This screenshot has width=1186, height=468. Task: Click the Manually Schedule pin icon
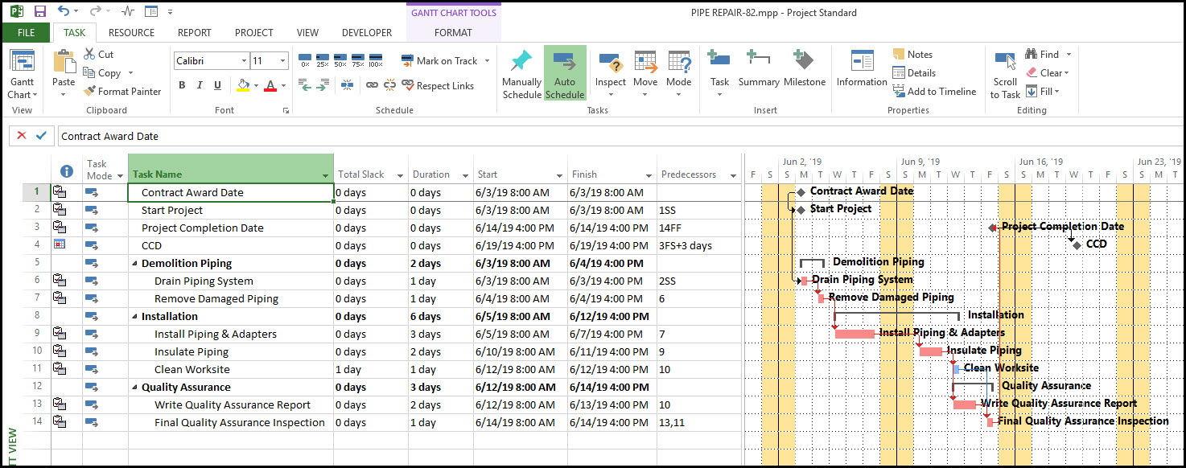pyautogui.click(x=521, y=61)
